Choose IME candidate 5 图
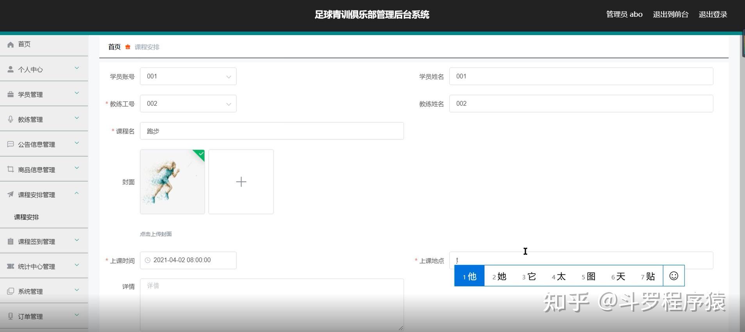This screenshot has height=332, width=745. (x=588, y=276)
